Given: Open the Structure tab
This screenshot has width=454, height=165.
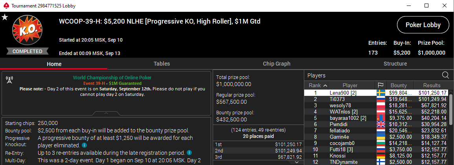Looking at the screenshot, I should (395, 64).
